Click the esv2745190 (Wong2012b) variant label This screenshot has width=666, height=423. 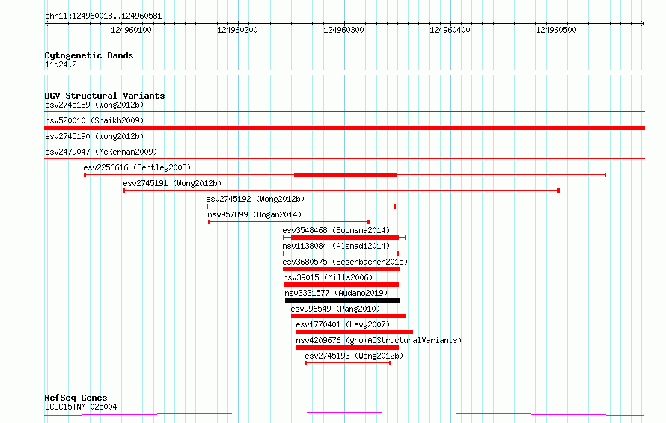tap(94, 136)
